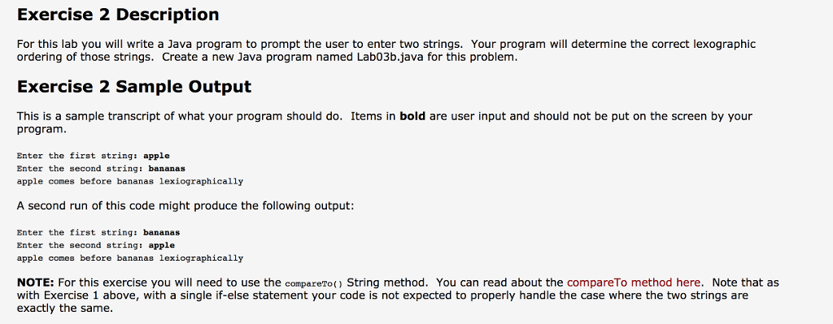Click bold input bananas in first transcript
This screenshot has width=833, height=324.
click(x=167, y=169)
